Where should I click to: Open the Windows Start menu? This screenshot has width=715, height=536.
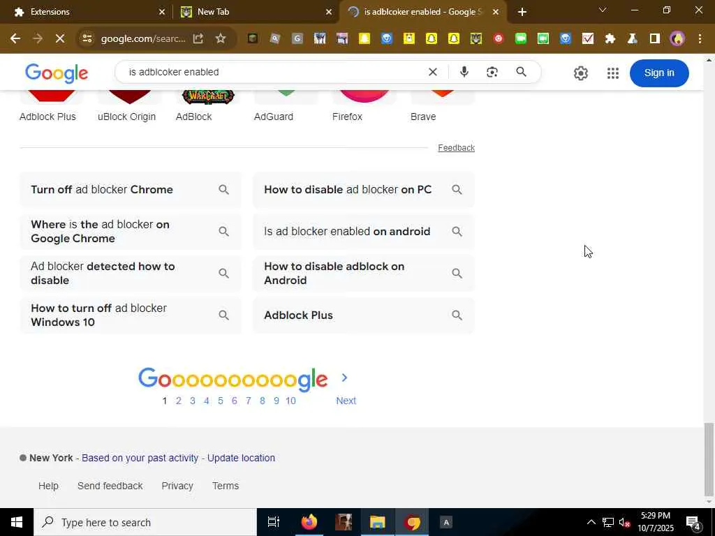pyautogui.click(x=17, y=522)
